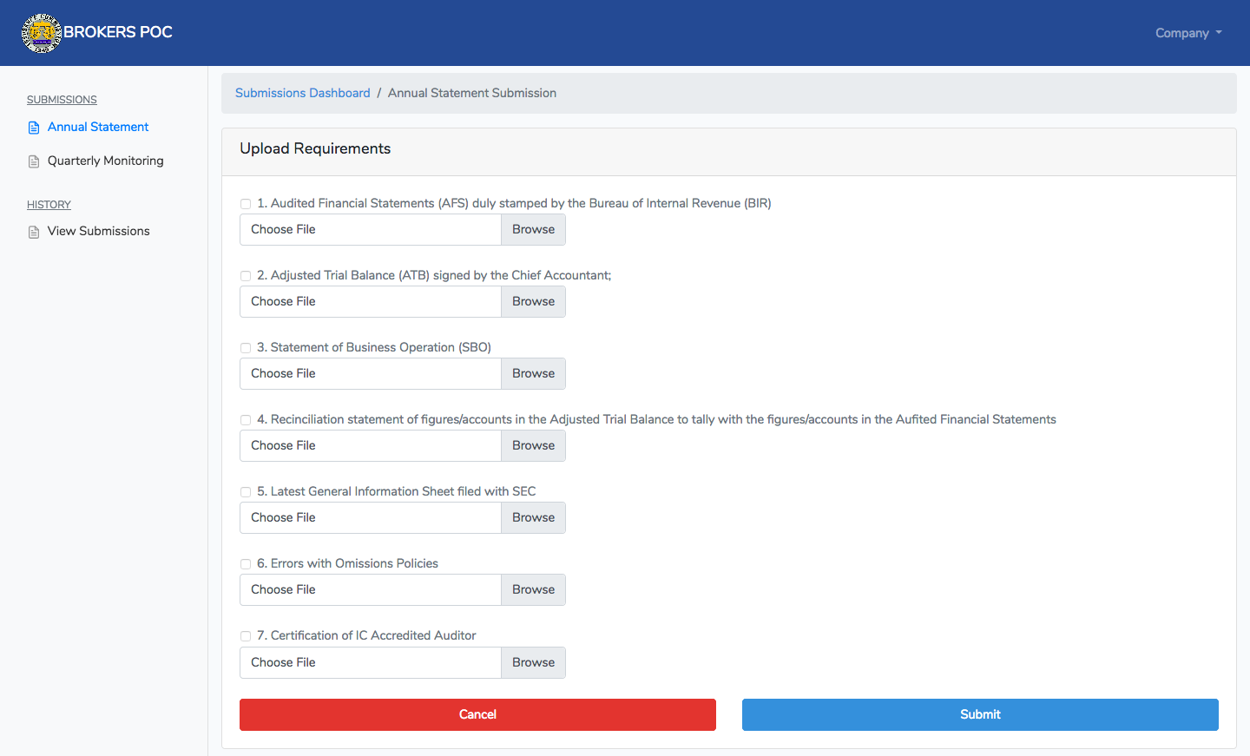Click the Annual Statement document icon
Screen dimensions: 1250x756
click(34, 128)
